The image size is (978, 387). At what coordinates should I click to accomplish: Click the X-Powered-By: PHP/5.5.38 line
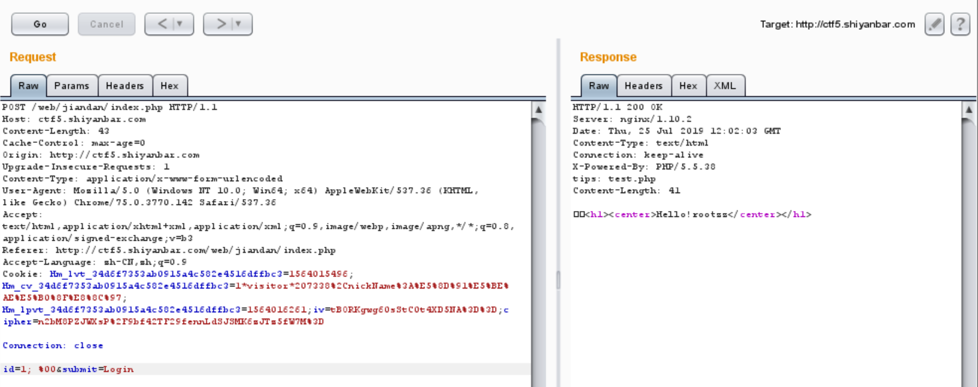tap(644, 167)
